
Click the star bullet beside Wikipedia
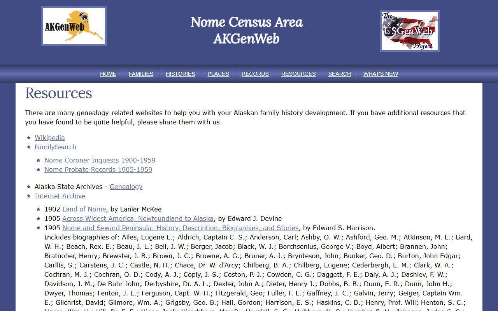coord(29,138)
